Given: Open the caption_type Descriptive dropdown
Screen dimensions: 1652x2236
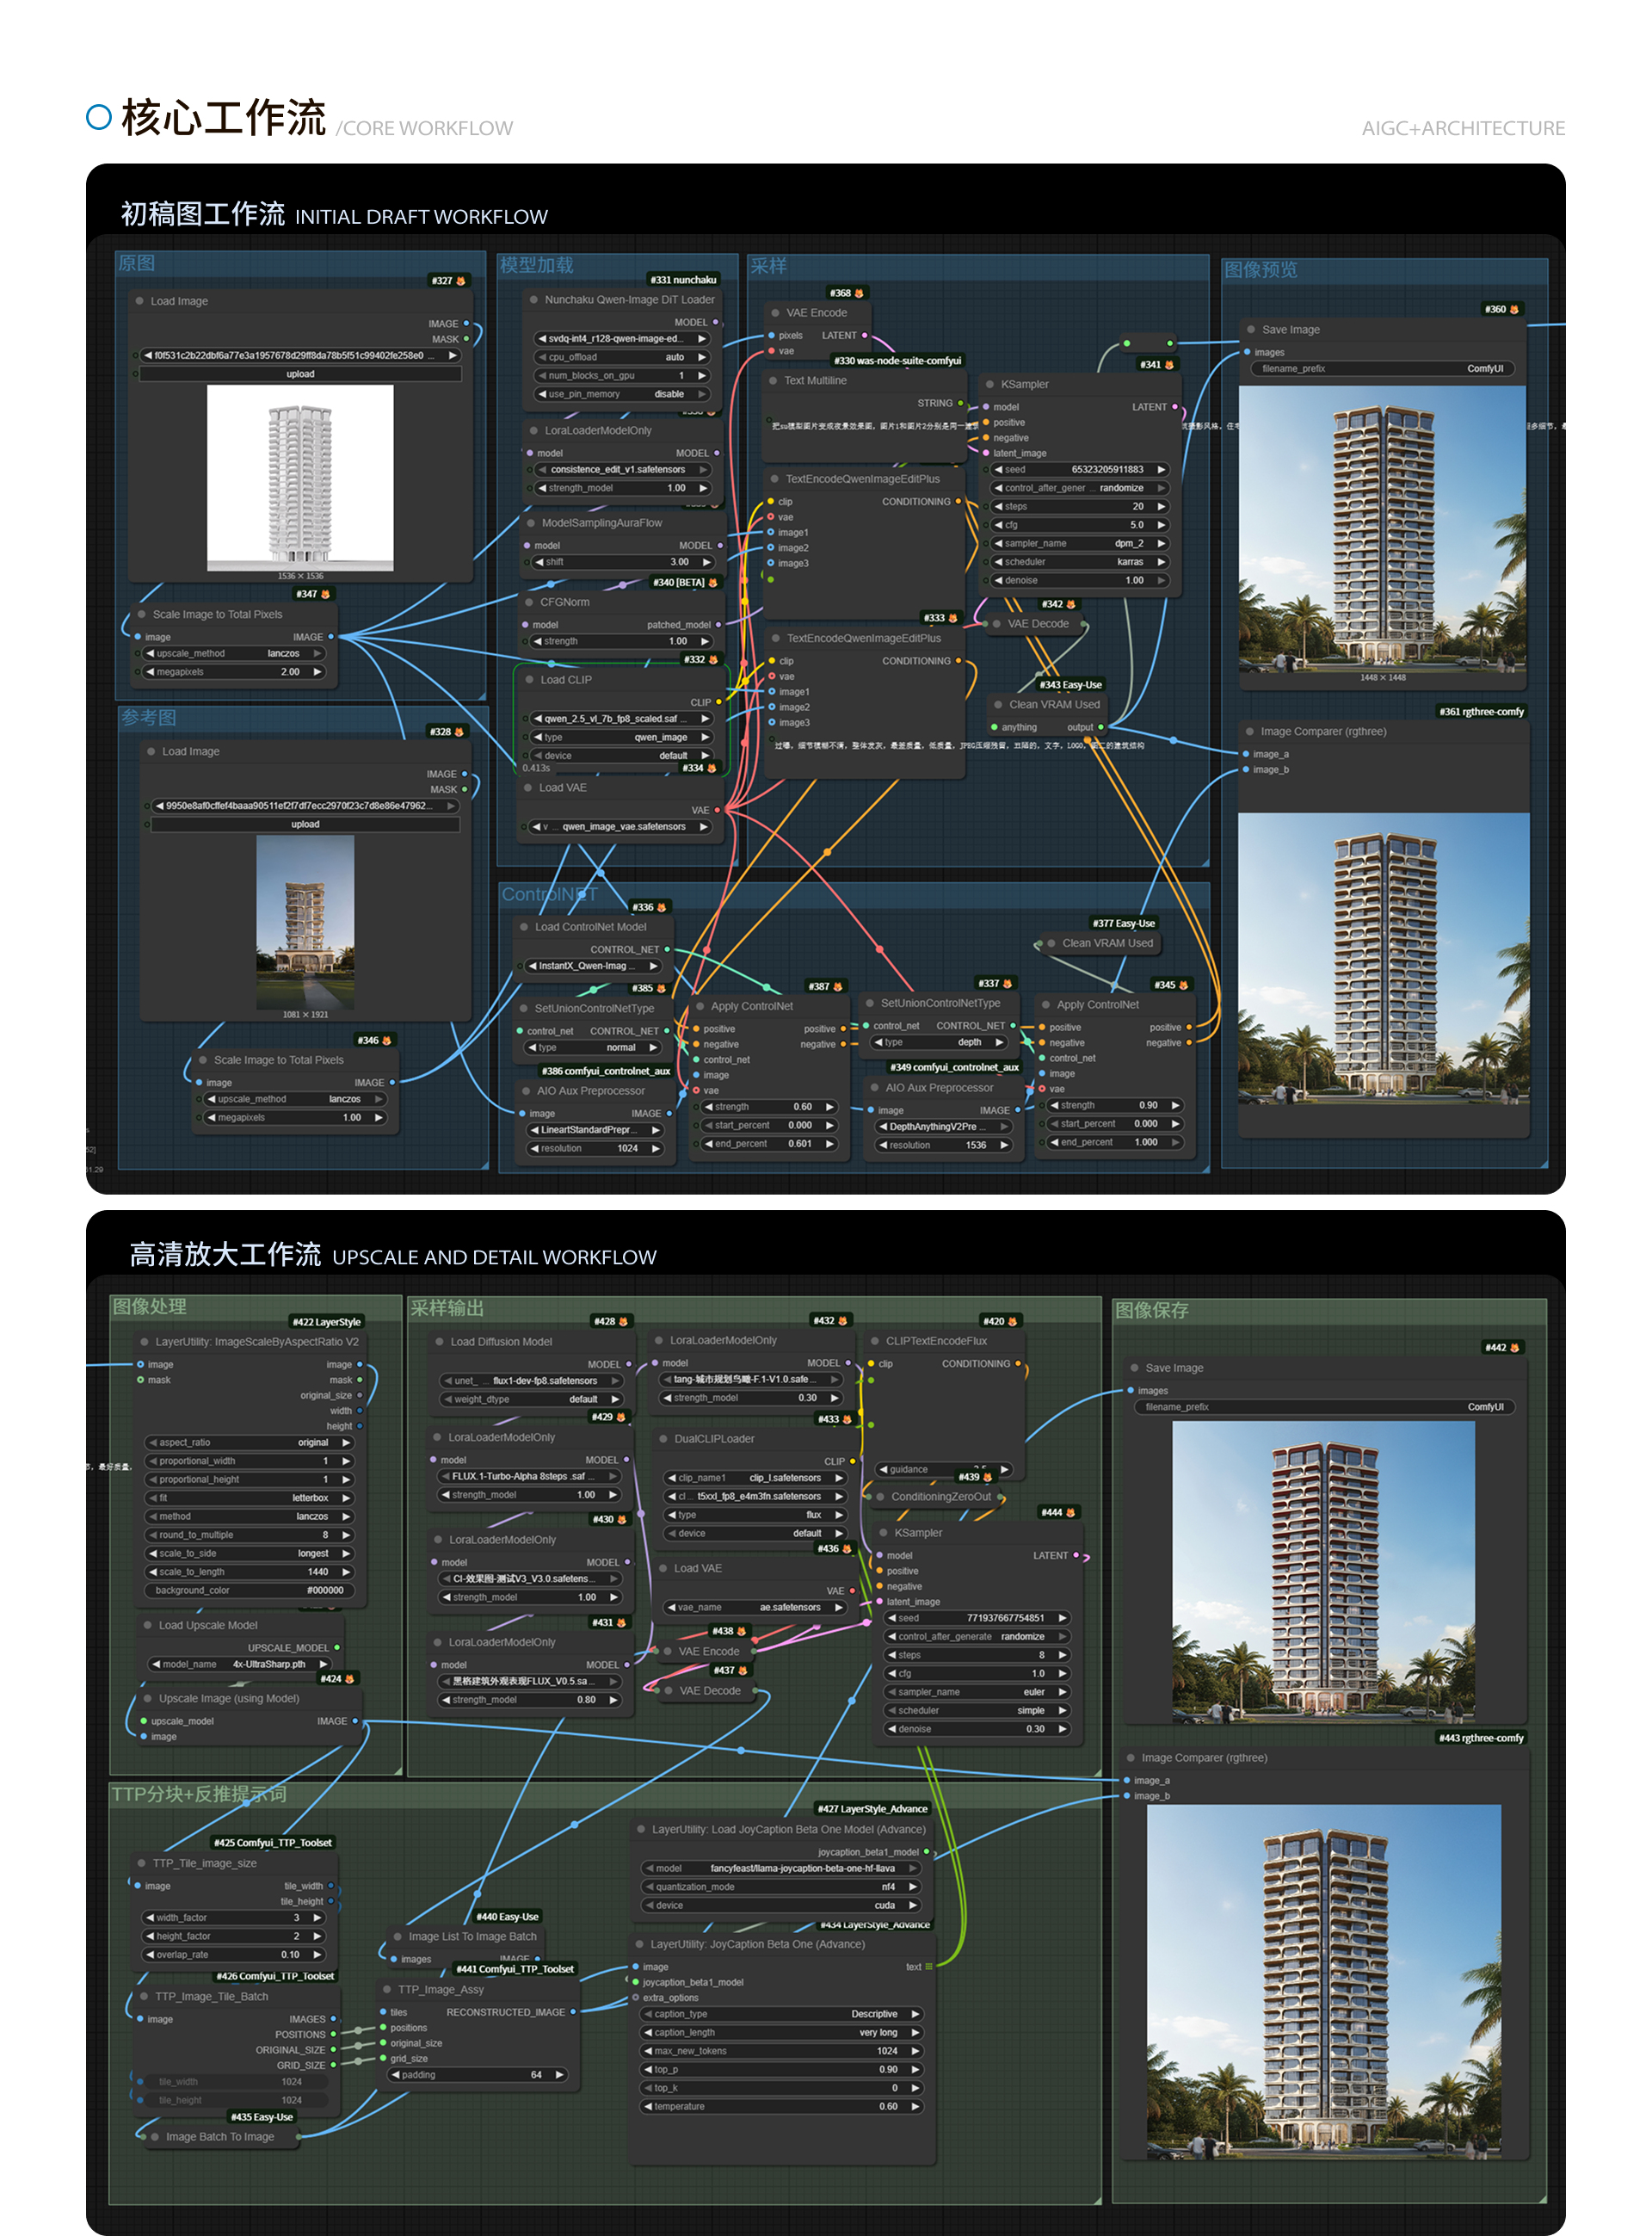Looking at the screenshot, I should 782,2013.
